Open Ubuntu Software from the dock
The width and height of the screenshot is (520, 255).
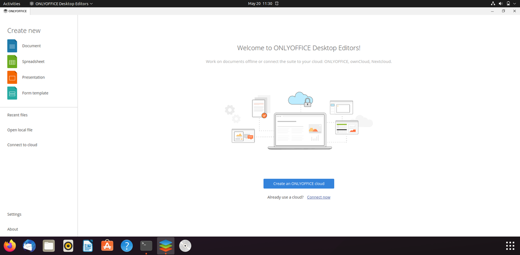pyautogui.click(x=107, y=246)
